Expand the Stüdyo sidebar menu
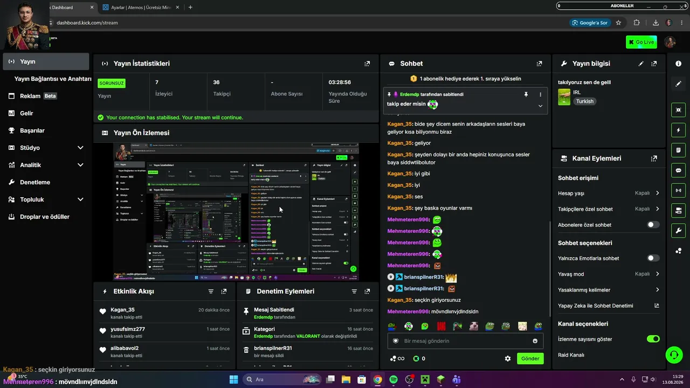690x388 pixels. [x=81, y=148]
